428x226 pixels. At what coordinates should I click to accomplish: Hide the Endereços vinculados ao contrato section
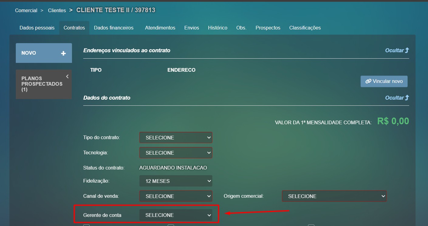pyautogui.click(x=397, y=50)
